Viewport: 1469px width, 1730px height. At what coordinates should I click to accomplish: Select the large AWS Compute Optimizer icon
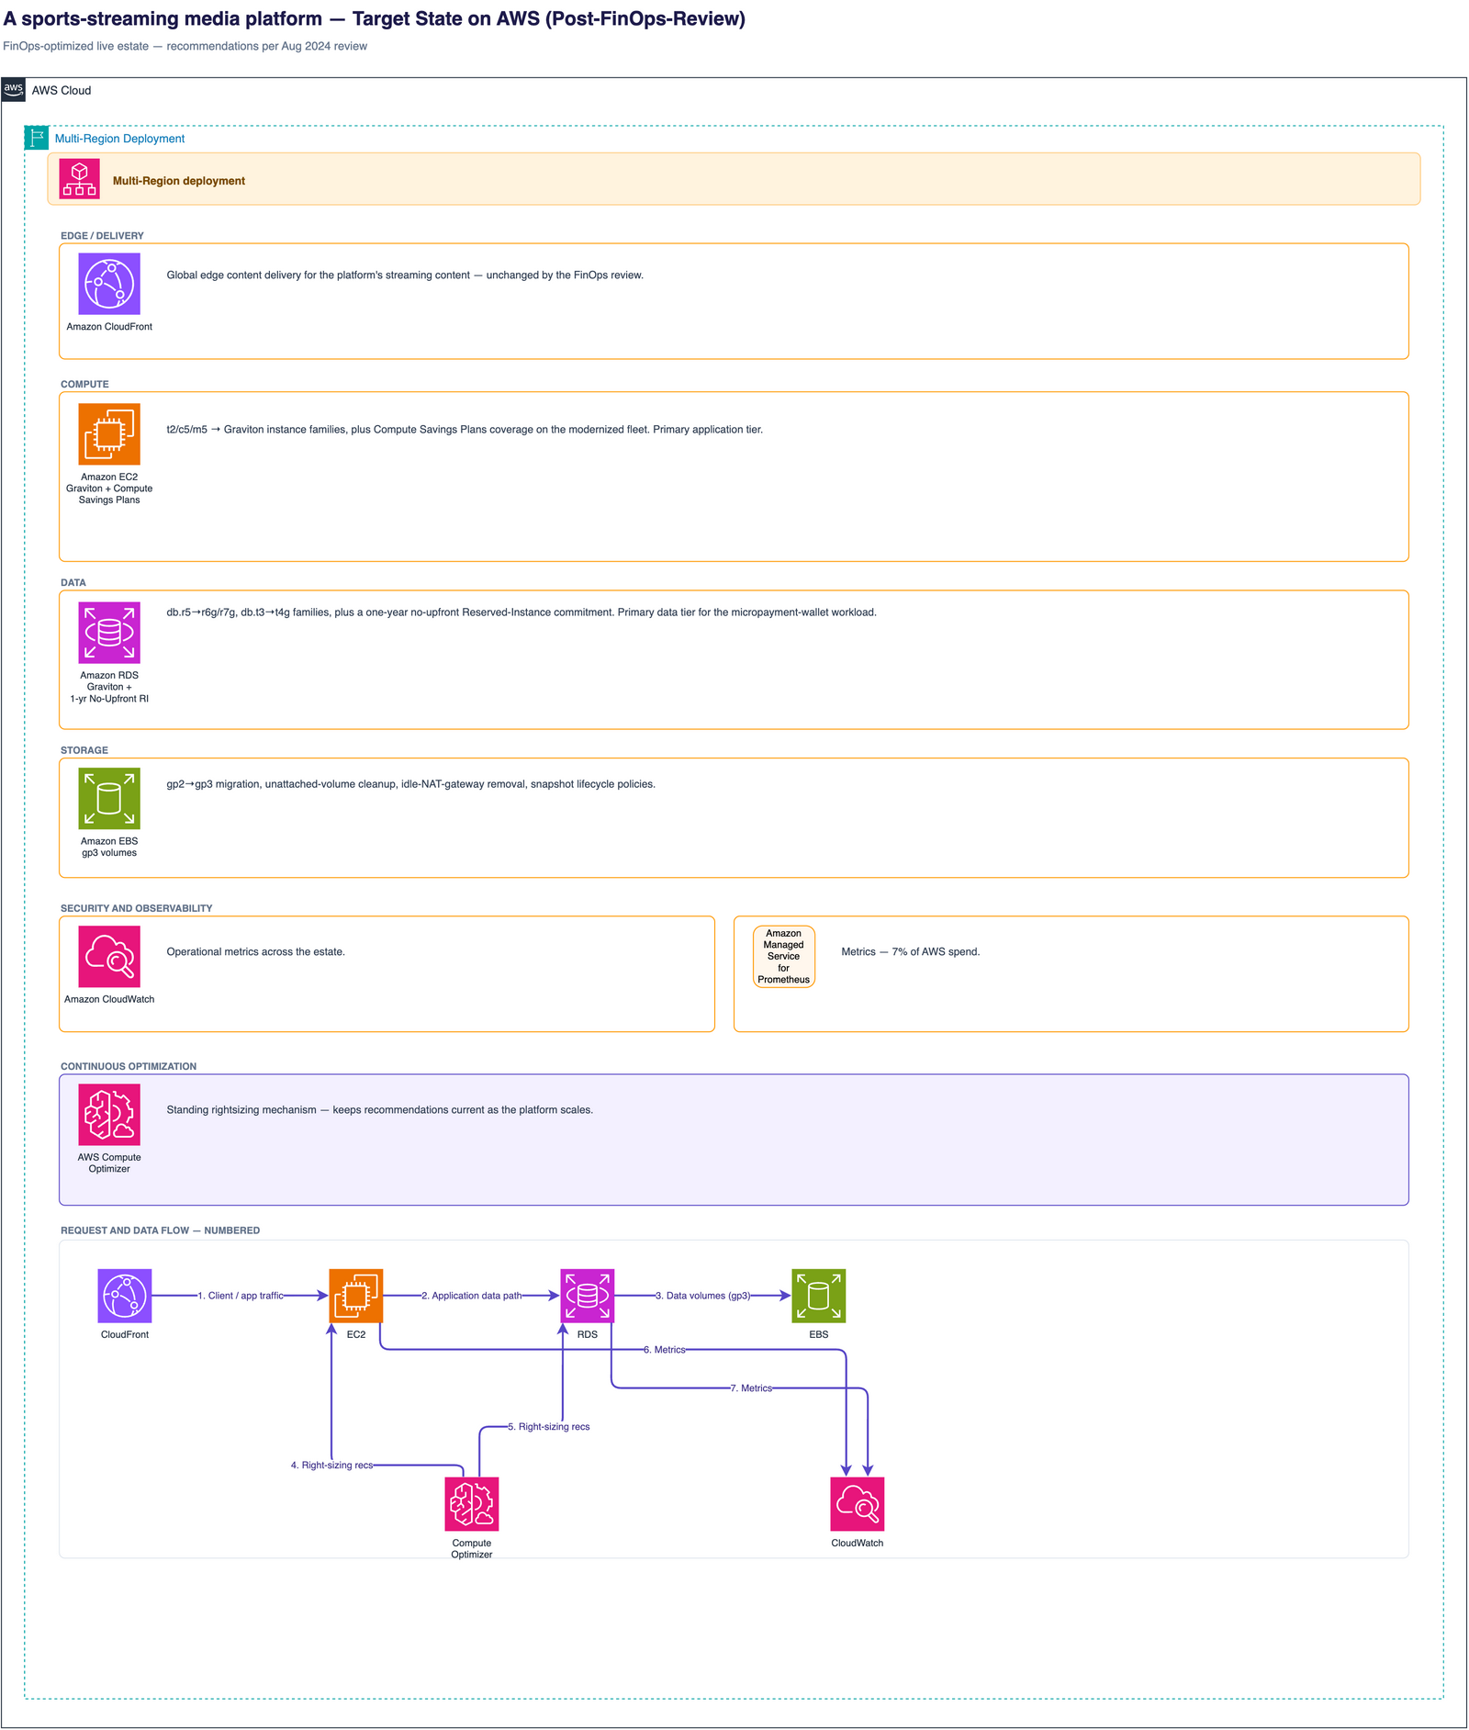coord(109,1115)
